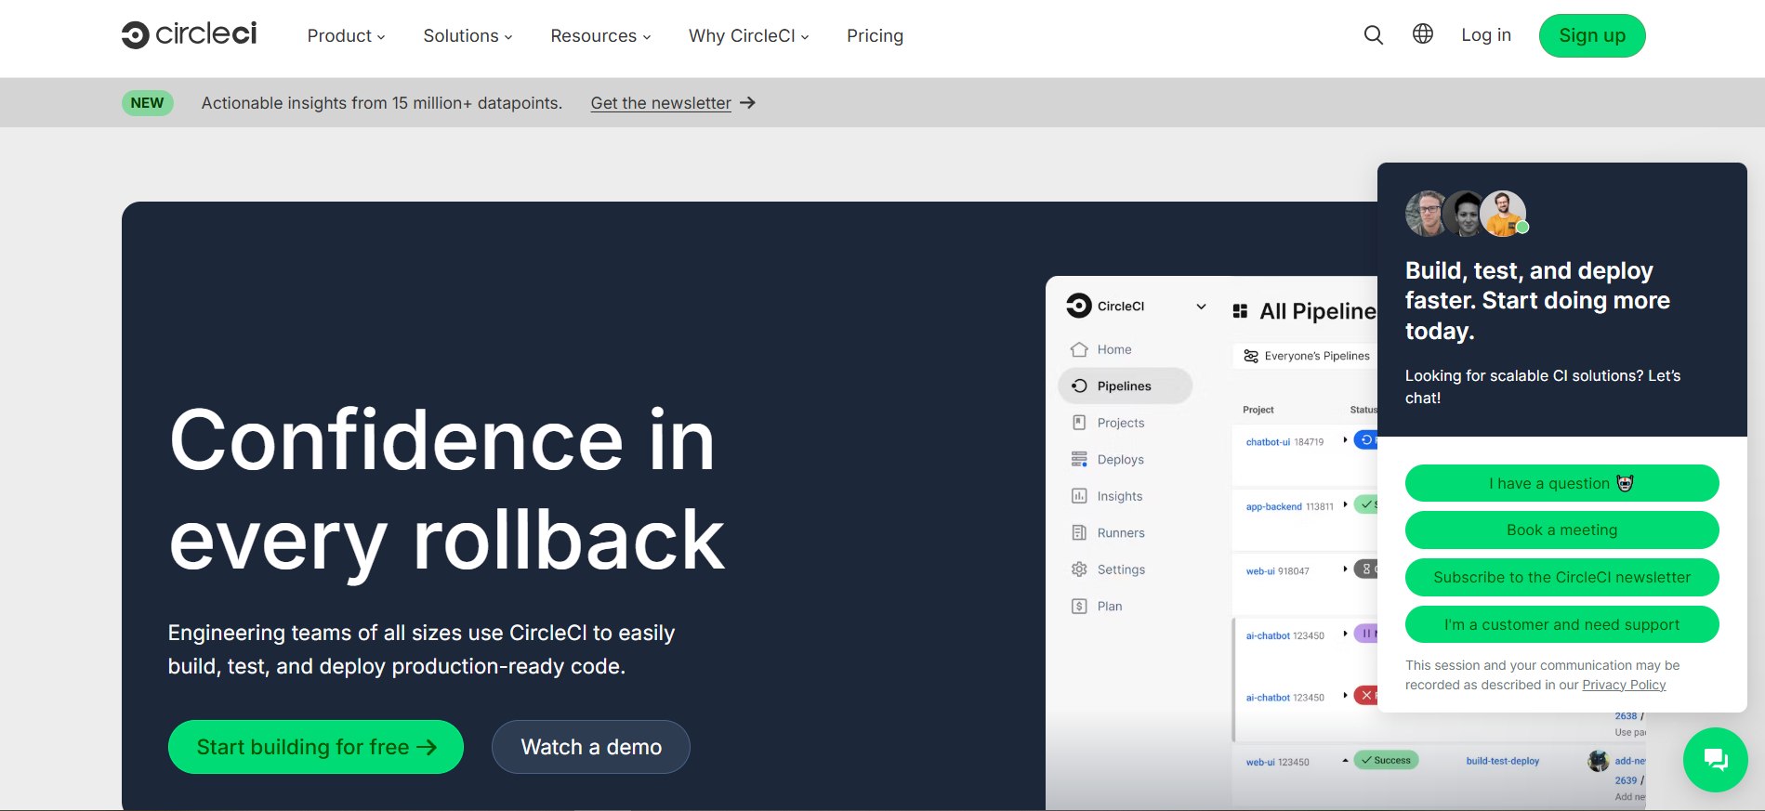The image size is (1765, 811).
Task: Click the Everyone's Pipelines filter icon
Action: pyautogui.click(x=1251, y=356)
